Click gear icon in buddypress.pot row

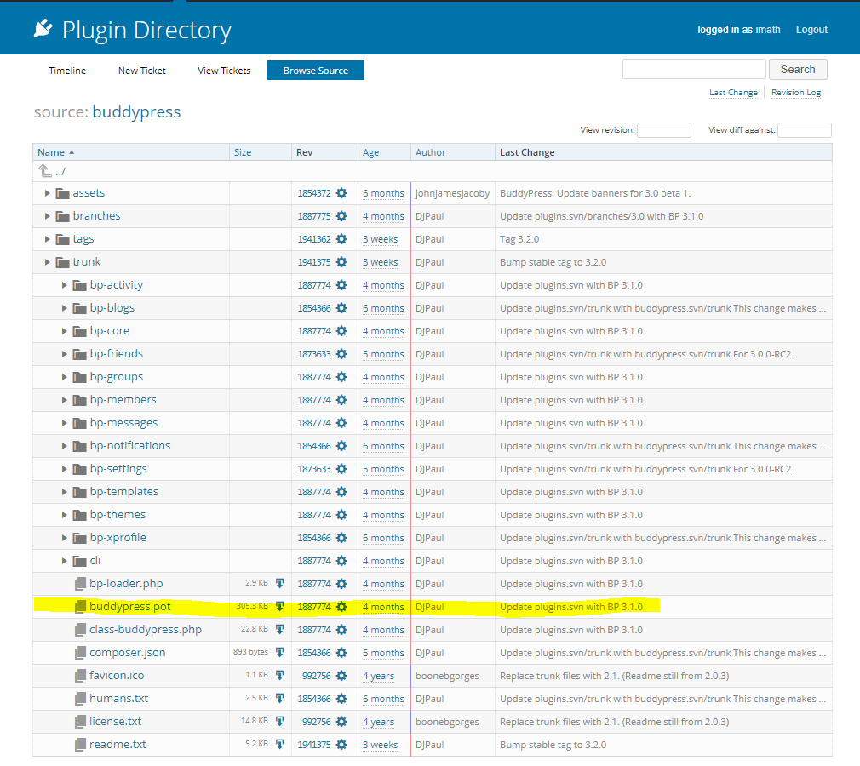point(341,607)
